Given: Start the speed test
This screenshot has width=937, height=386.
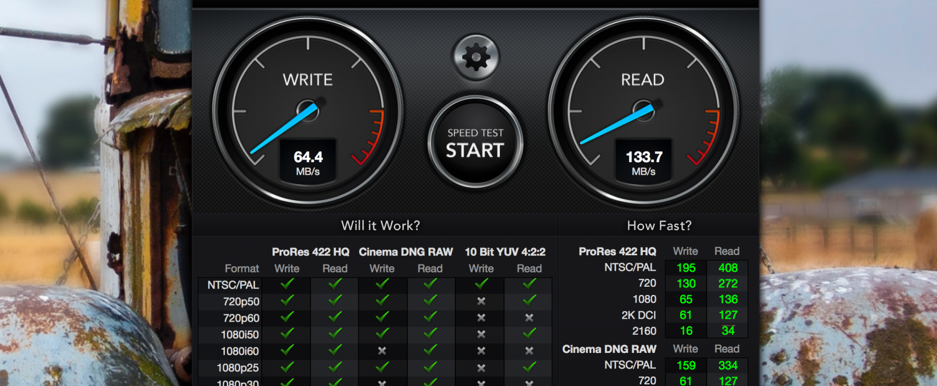Looking at the screenshot, I should pyautogui.click(x=475, y=143).
